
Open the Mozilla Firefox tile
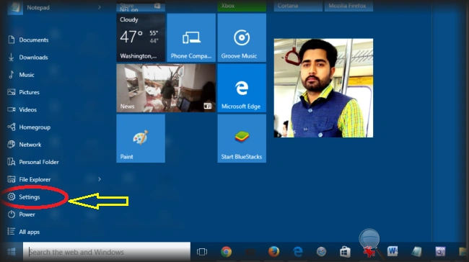tap(349, 6)
